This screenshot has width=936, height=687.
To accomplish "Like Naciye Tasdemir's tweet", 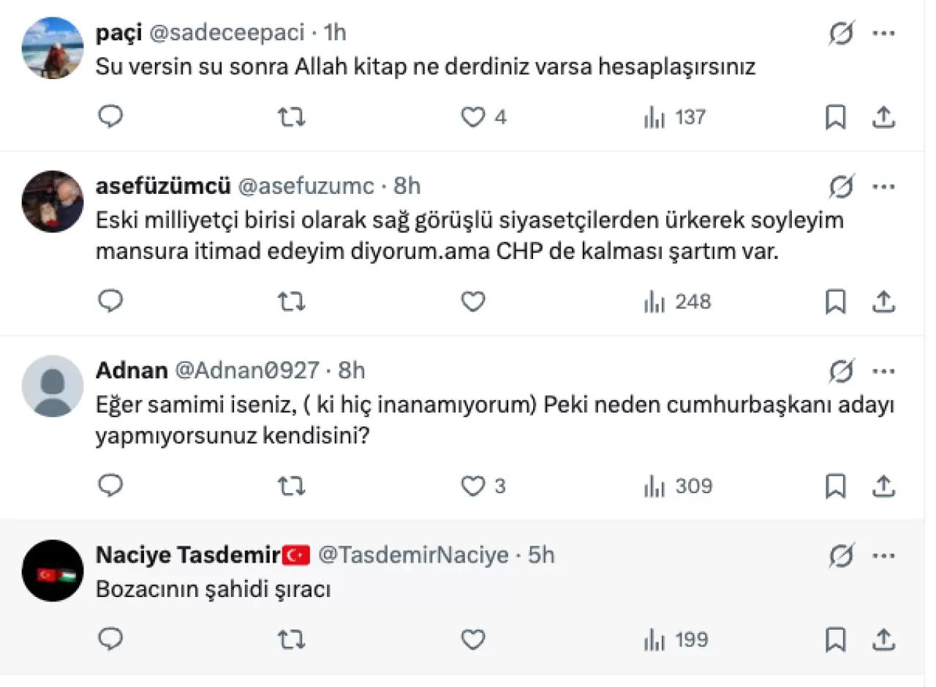I will [473, 639].
